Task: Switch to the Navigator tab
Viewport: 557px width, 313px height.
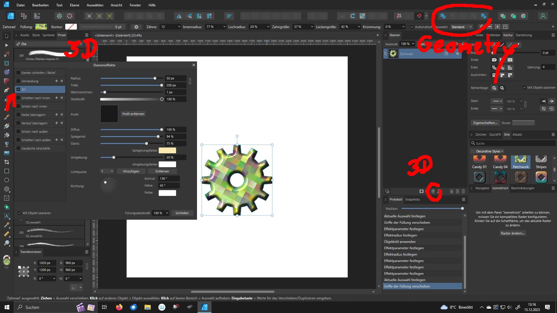Action: click(482, 188)
